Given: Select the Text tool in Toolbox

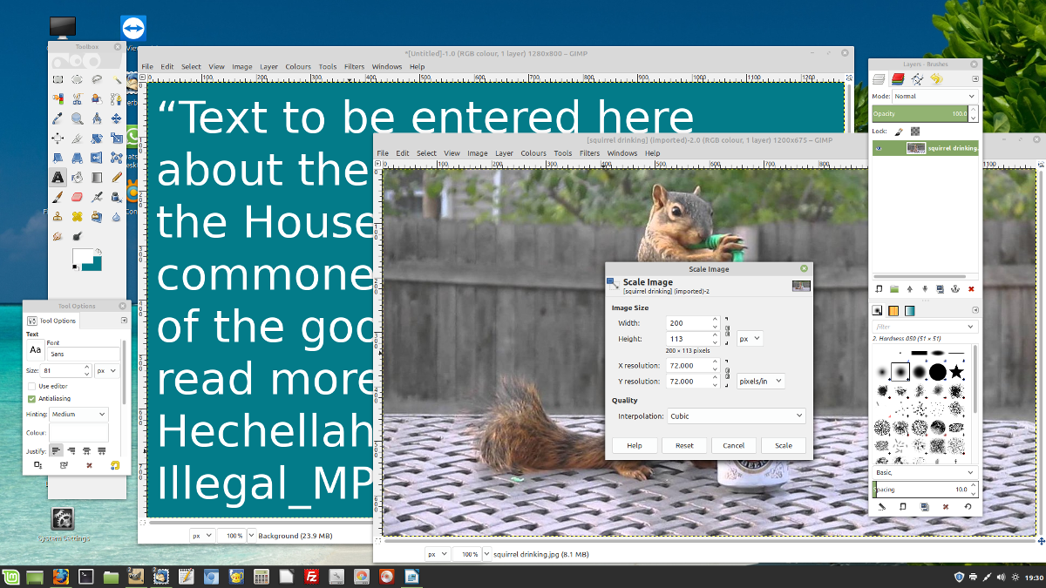Looking at the screenshot, I should click(x=58, y=177).
